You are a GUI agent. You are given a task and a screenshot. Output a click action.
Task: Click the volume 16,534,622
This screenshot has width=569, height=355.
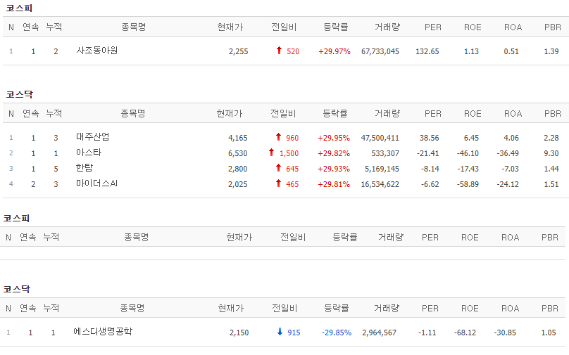[x=380, y=184]
